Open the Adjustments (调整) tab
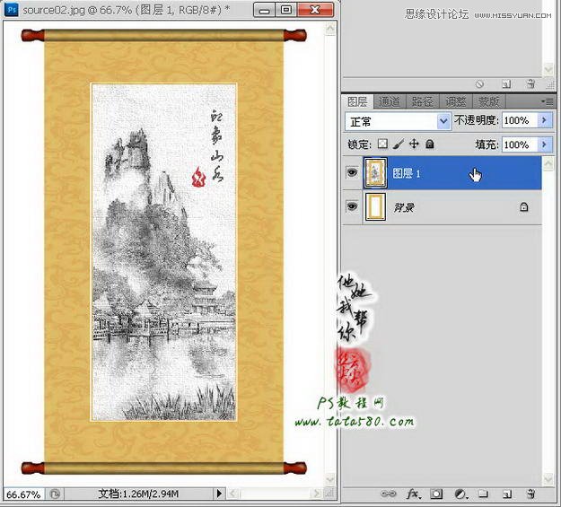The width and height of the screenshot is (561, 507). pos(456,101)
